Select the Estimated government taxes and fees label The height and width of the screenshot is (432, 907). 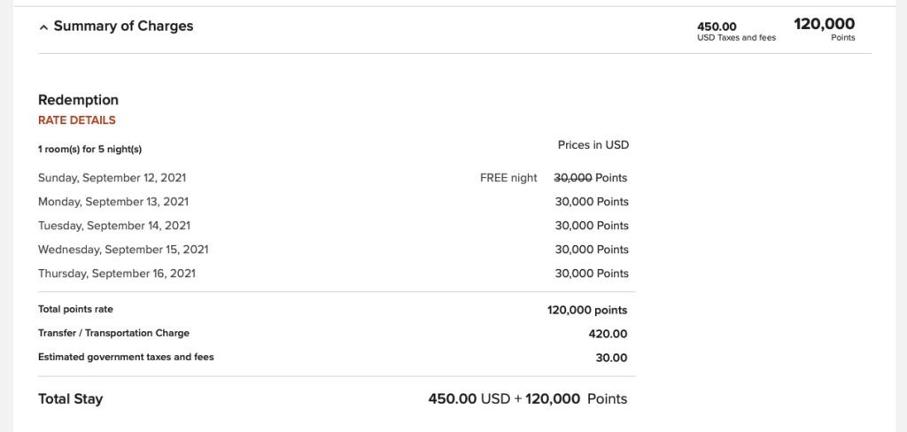(x=126, y=358)
